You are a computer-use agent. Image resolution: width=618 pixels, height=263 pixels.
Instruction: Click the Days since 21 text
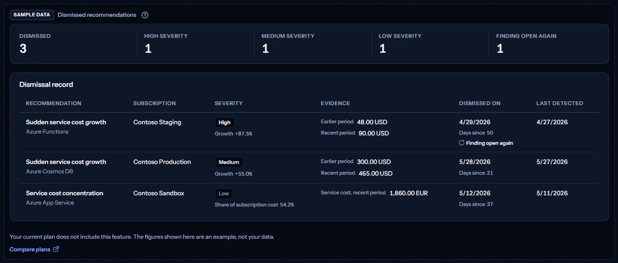pyautogui.click(x=476, y=173)
